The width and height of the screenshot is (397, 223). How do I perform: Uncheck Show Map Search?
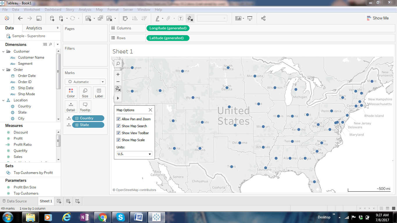pos(118,126)
